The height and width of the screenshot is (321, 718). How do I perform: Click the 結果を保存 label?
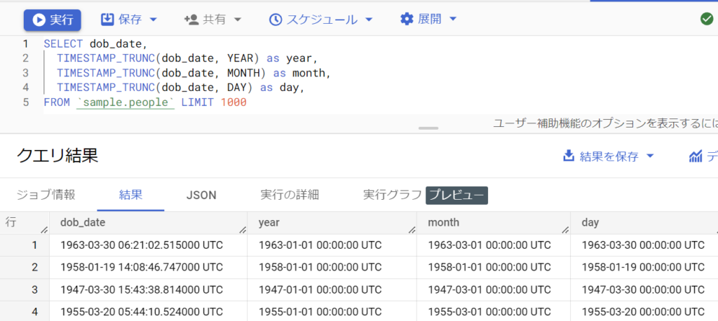click(609, 156)
